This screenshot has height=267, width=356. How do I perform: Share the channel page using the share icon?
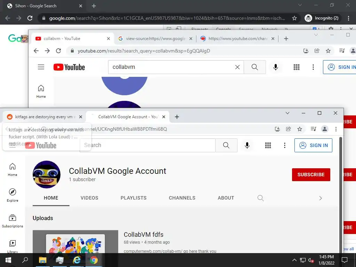point(288,129)
